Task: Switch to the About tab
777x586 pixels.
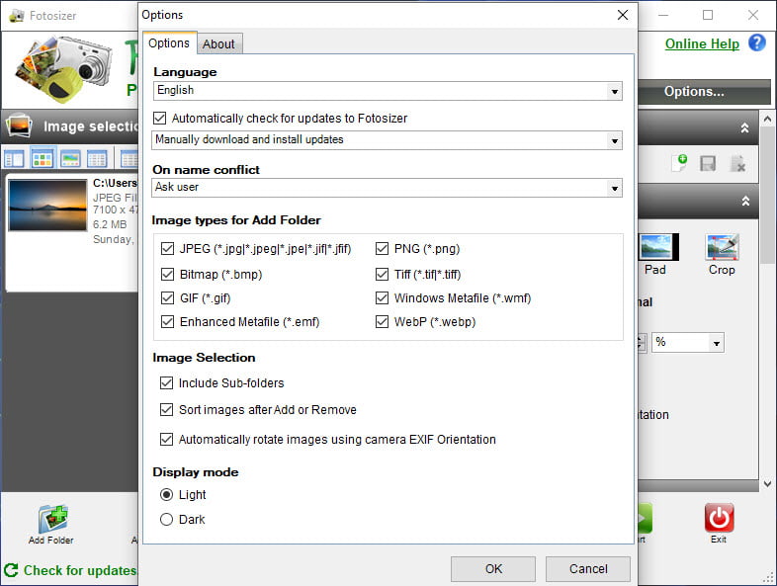Action: pos(218,44)
